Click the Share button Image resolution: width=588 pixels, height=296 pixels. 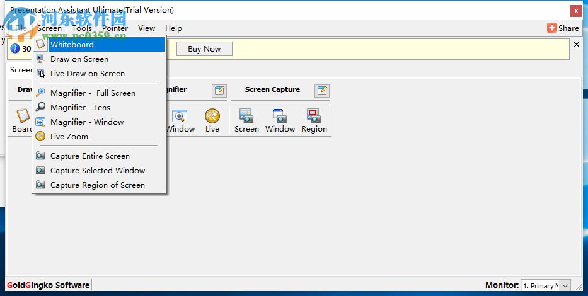click(x=563, y=28)
